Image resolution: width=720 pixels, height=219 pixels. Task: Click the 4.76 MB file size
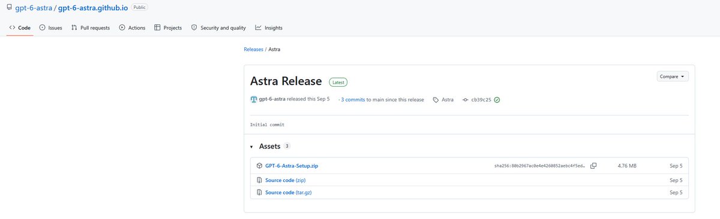627,166
